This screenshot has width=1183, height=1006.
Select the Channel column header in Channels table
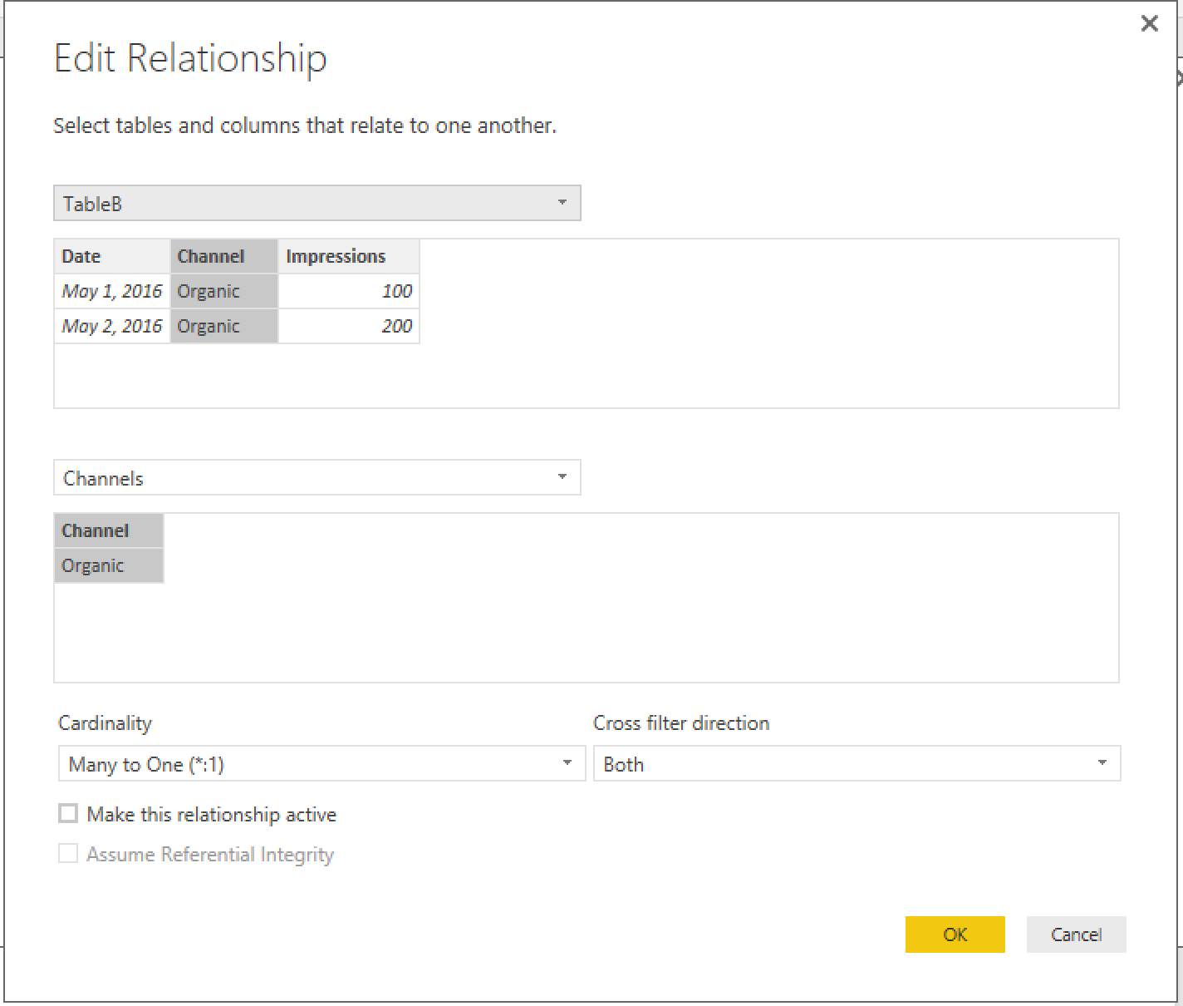109,531
